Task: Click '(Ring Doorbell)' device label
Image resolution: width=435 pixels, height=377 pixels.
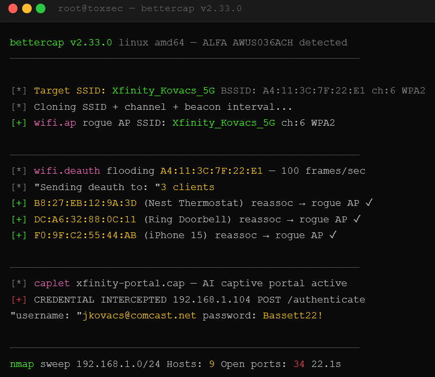Action: (188, 220)
